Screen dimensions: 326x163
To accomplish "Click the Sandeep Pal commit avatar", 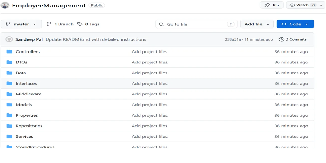I will click(9, 39).
